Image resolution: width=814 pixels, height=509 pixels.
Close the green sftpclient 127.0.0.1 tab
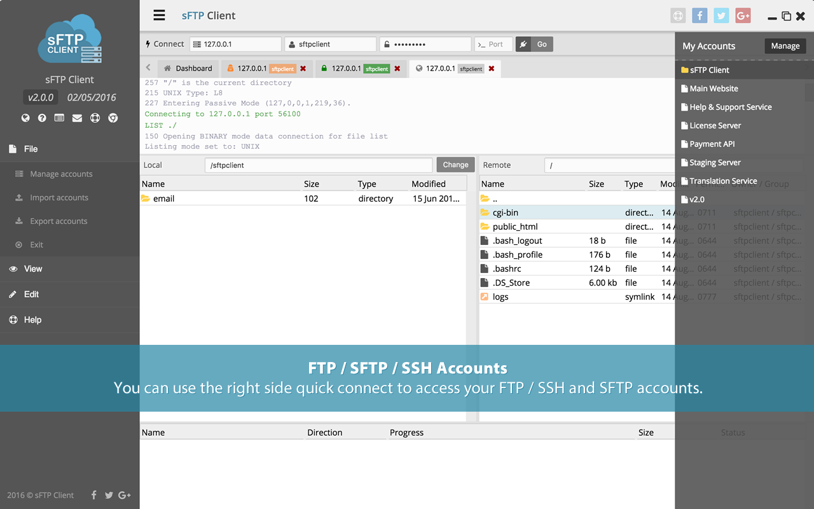pos(397,68)
